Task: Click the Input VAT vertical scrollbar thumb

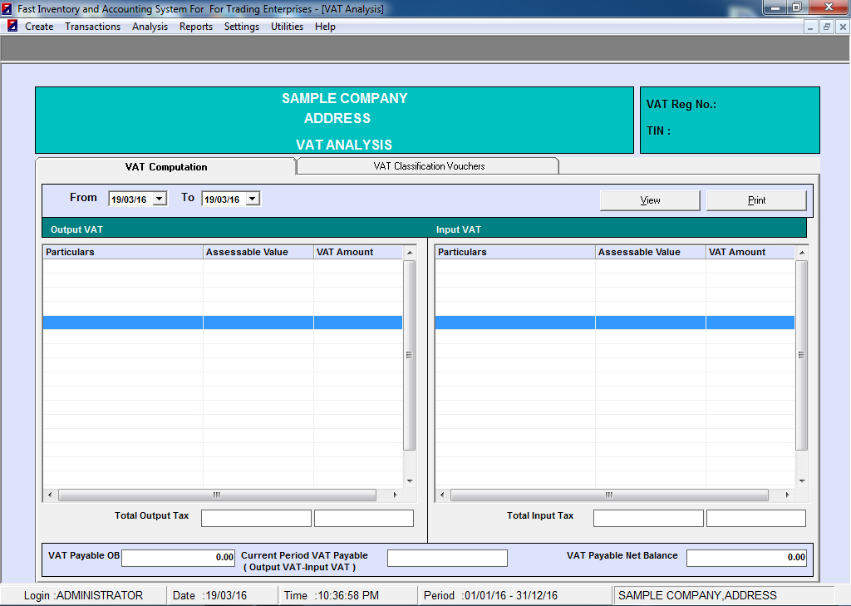Action: click(801, 355)
